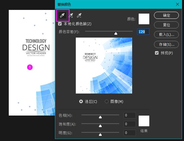Click the 明度(G) value field
Viewport: 184px width, 141px height.
(130, 133)
